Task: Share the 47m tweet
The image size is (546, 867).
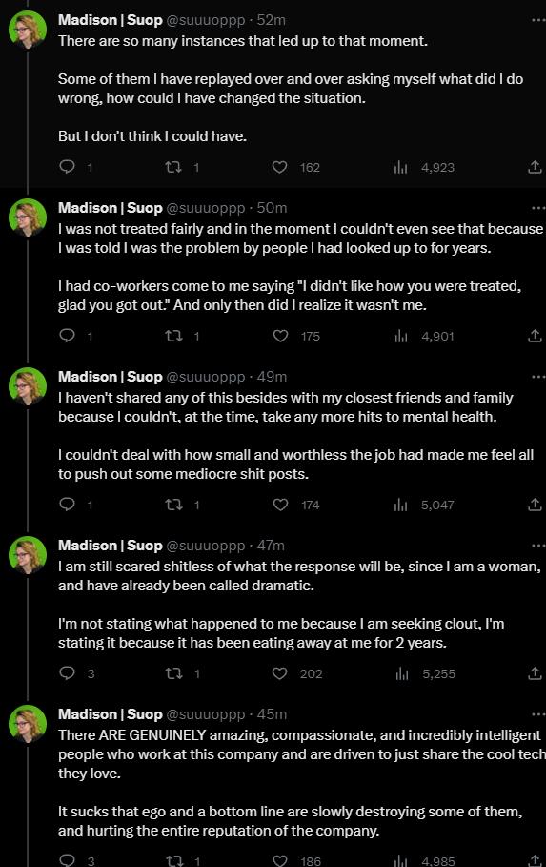Action: tap(535, 673)
